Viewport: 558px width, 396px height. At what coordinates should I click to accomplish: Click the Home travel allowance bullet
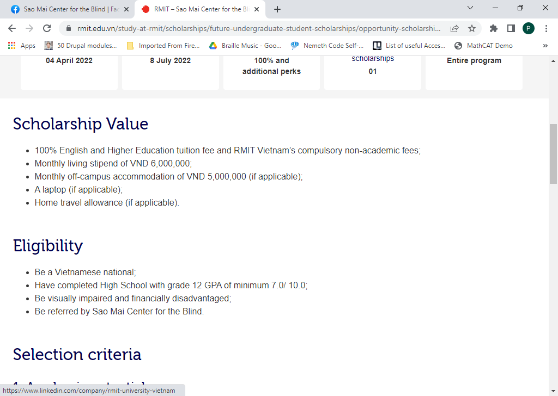[107, 203]
